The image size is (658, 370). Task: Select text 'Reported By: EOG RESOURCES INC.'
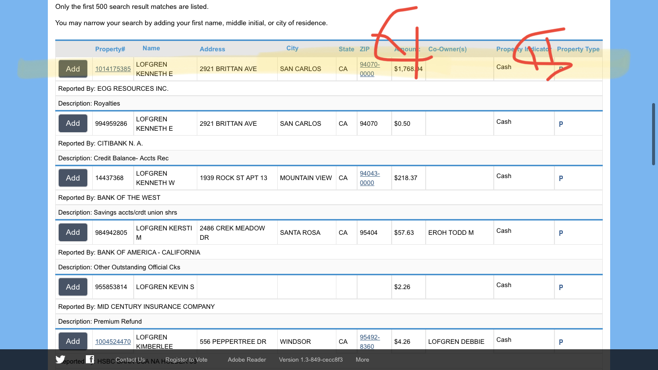(x=113, y=89)
